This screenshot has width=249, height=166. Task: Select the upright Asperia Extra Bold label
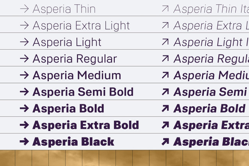pos(85,125)
